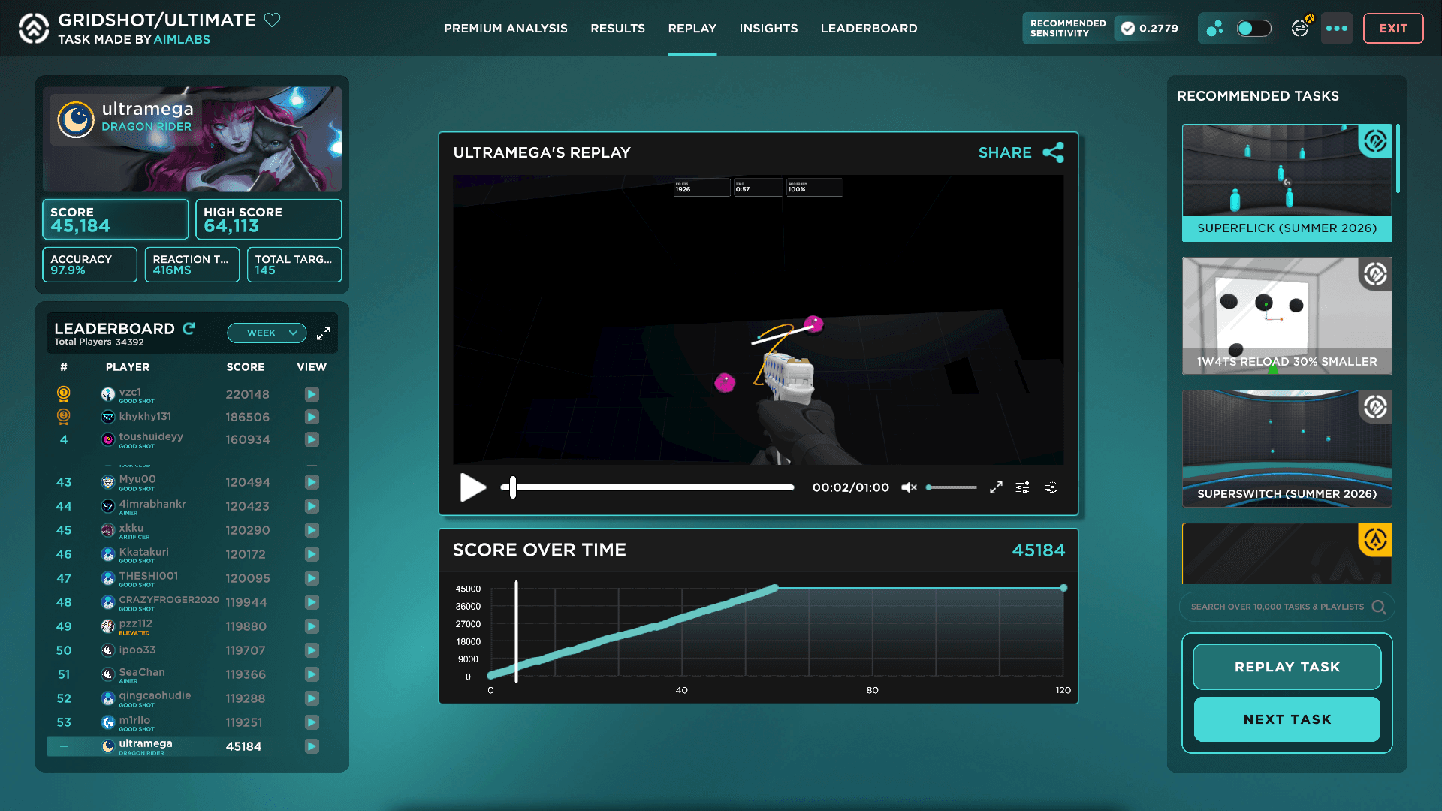Open the 1W4TS Reload 30% Smaller task

[x=1287, y=315]
